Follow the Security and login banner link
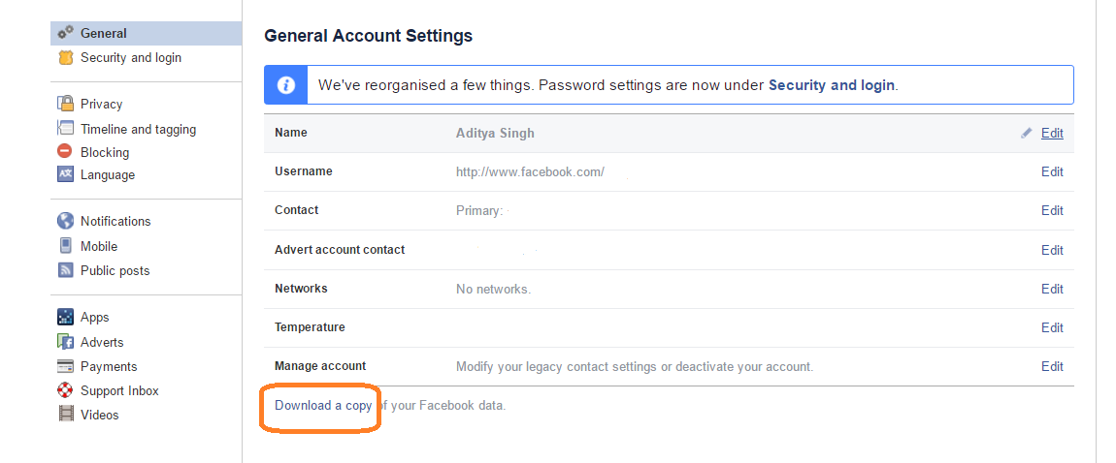 coord(832,85)
